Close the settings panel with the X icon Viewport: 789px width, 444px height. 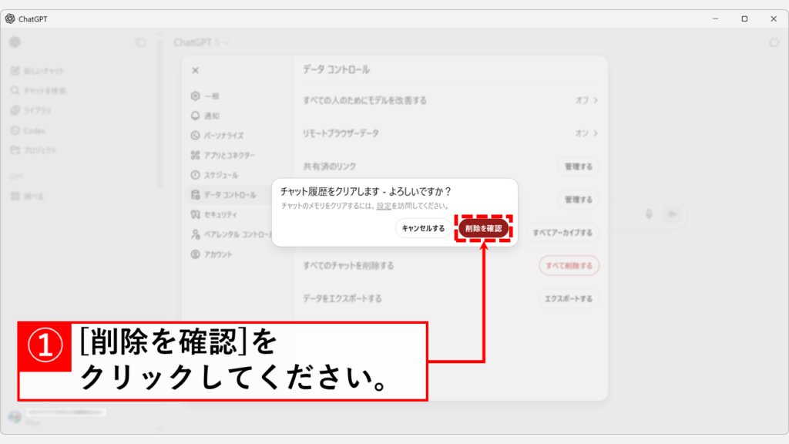(x=195, y=70)
